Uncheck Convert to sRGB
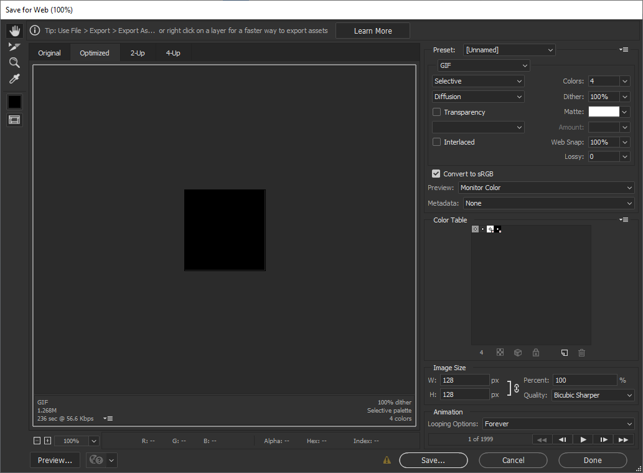The height and width of the screenshot is (473, 643). coord(436,174)
